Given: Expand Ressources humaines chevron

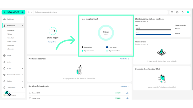Looking at the screenshot, I should tap(22, 75).
